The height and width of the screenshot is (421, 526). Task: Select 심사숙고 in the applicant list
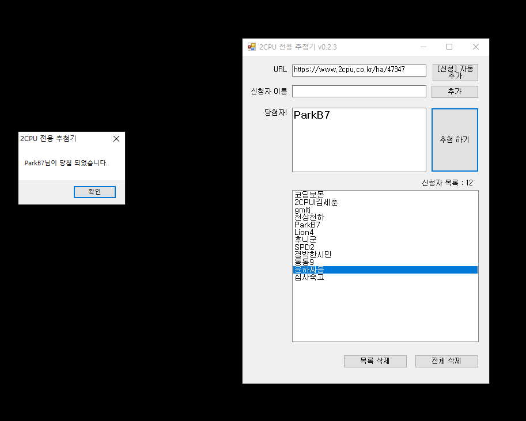[x=385, y=277]
